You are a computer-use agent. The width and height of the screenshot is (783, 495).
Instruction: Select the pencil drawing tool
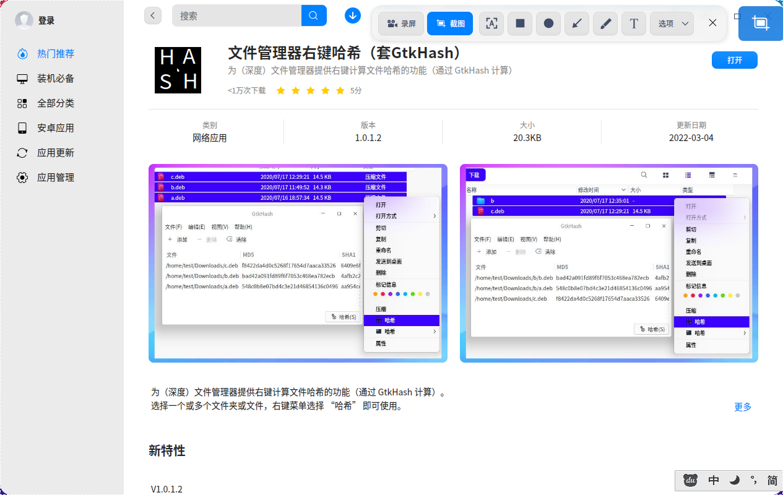coord(605,23)
